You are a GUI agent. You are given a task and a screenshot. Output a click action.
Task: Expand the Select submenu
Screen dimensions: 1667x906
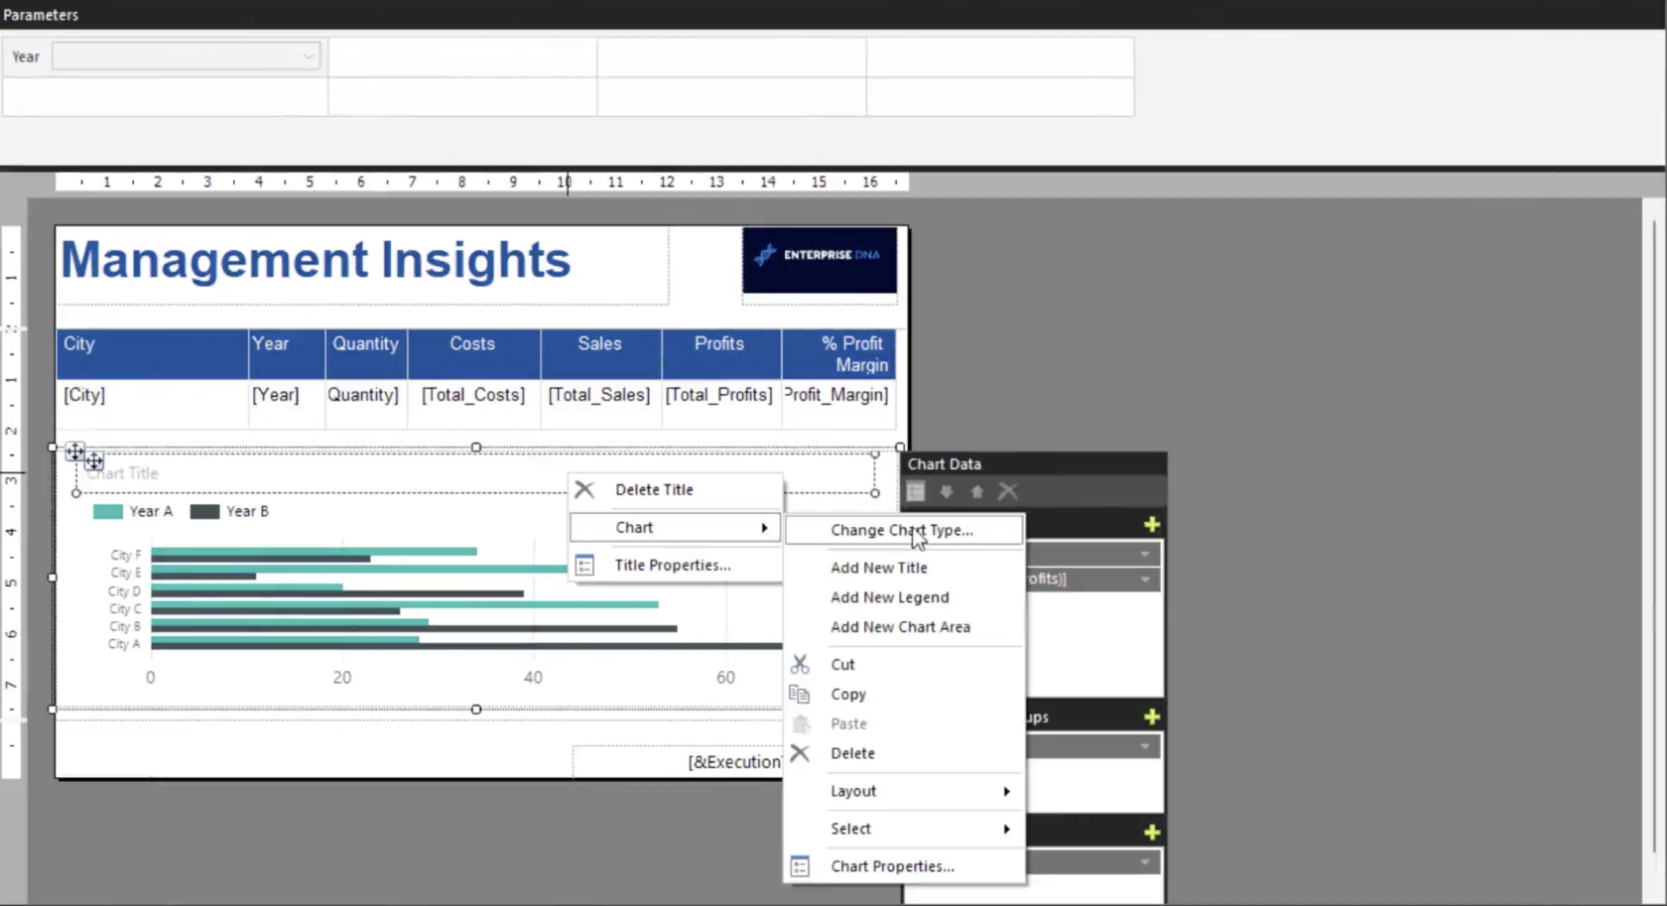(903, 829)
